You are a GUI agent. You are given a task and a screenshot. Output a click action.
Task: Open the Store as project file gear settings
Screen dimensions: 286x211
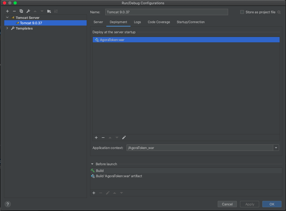point(279,12)
